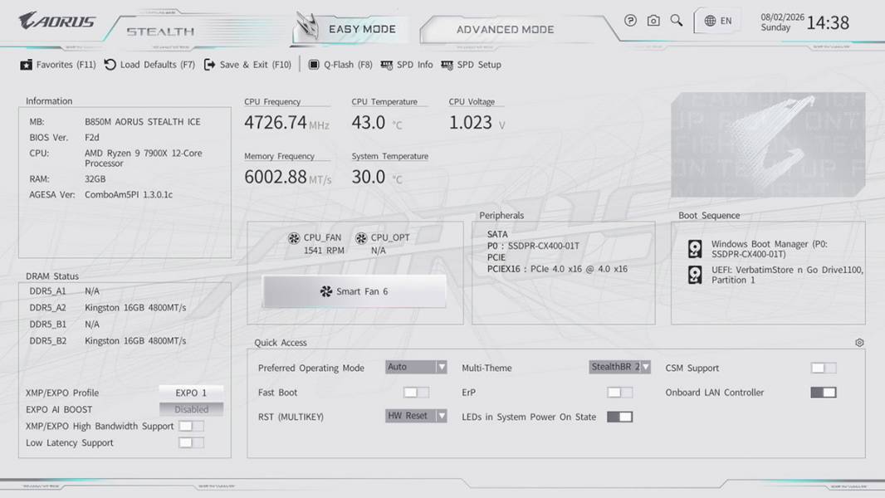Open the help icon in top bar
This screenshot has height=498, width=885.
(x=630, y=21)
